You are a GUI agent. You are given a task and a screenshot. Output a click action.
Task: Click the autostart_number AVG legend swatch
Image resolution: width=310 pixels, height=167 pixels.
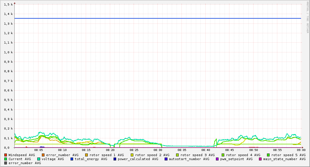click(166, 159)
